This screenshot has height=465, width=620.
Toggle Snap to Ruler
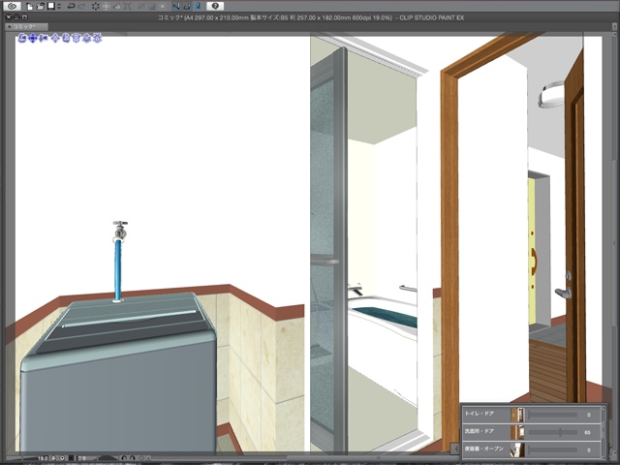(176, 7)
